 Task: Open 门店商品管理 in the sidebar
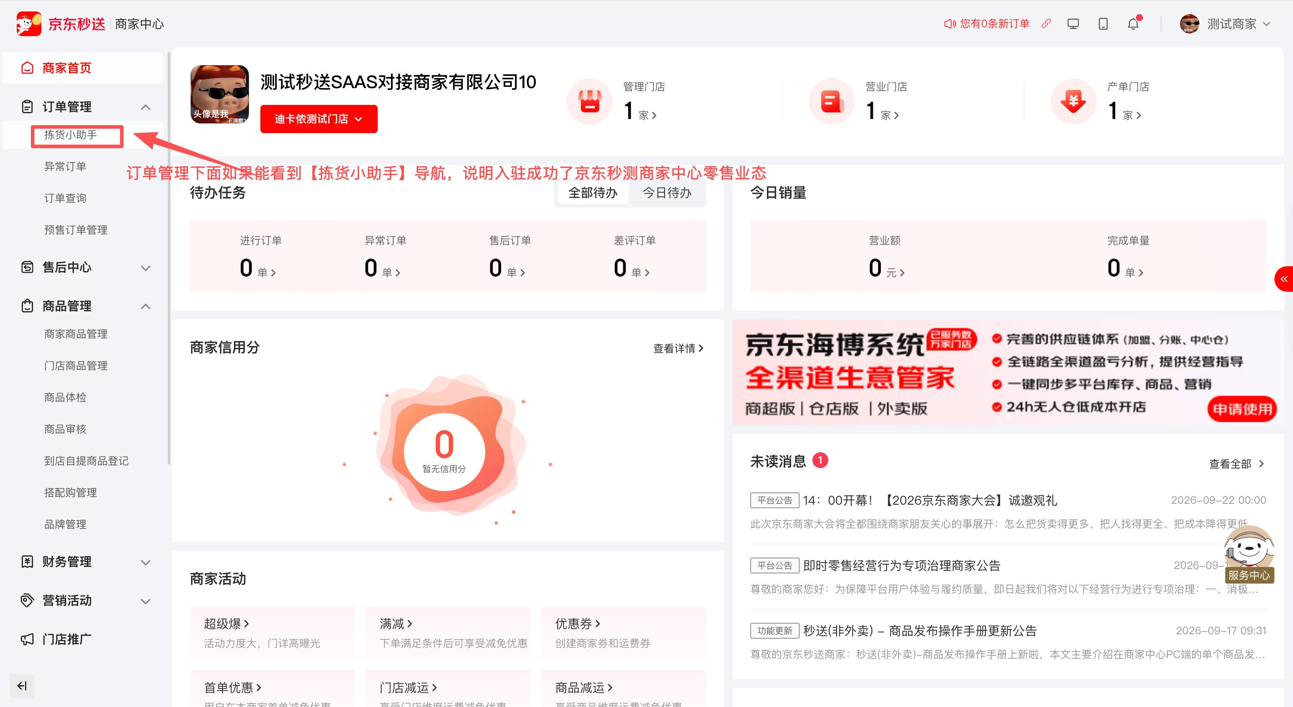tap(76, 365)
